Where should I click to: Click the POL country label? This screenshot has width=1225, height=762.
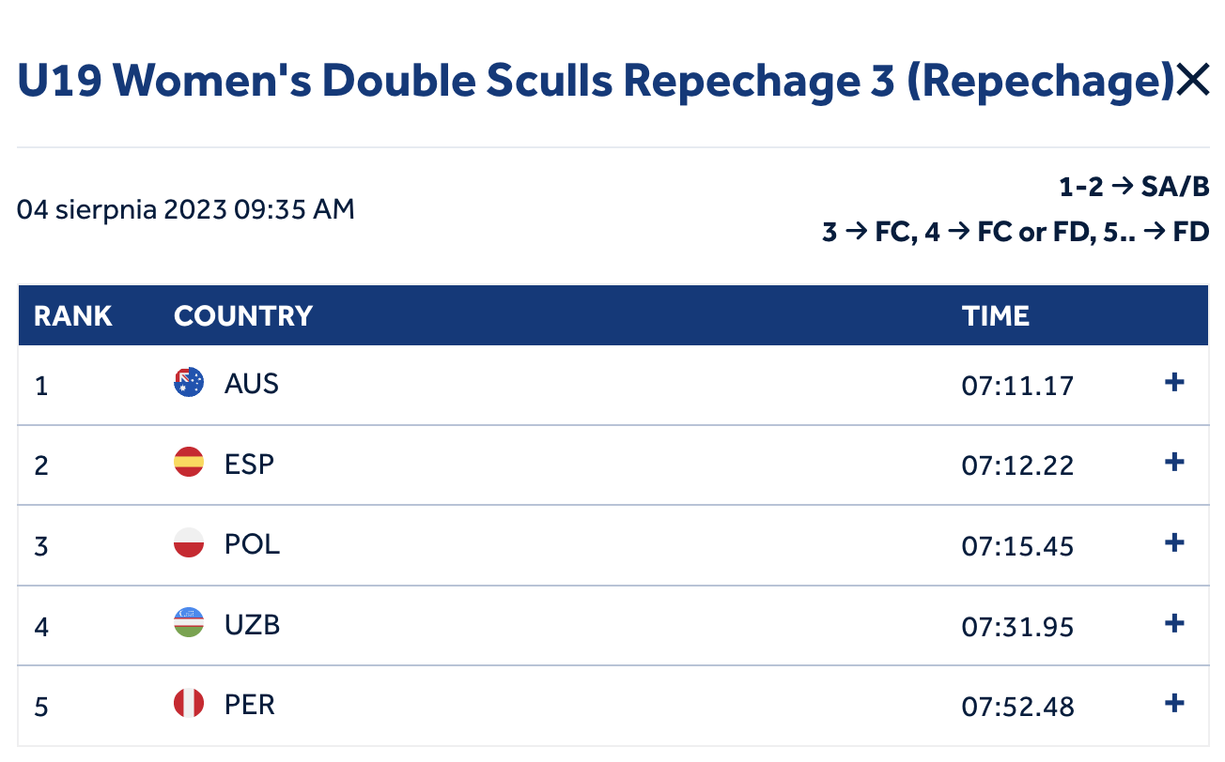pos(252,544)
